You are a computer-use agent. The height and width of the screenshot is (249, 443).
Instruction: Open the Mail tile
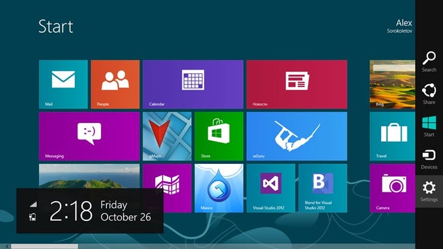pyautogui.click(x=63, y=84)
